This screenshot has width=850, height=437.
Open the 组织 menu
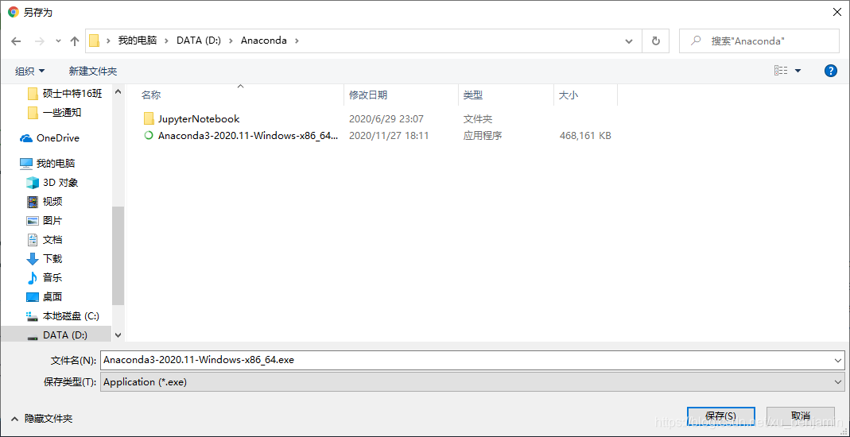click(x=29, y=71)
